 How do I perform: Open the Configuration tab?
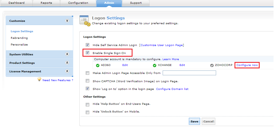(78, 3)
